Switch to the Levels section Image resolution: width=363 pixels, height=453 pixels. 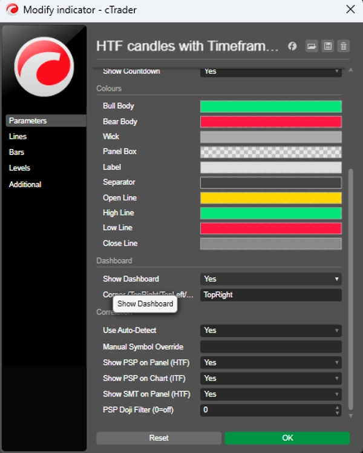click(x=19, y=168)
